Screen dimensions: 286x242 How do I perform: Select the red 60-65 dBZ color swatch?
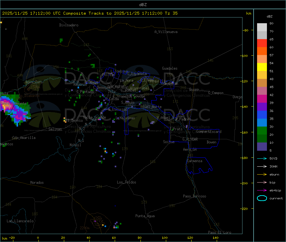(262, 43)
